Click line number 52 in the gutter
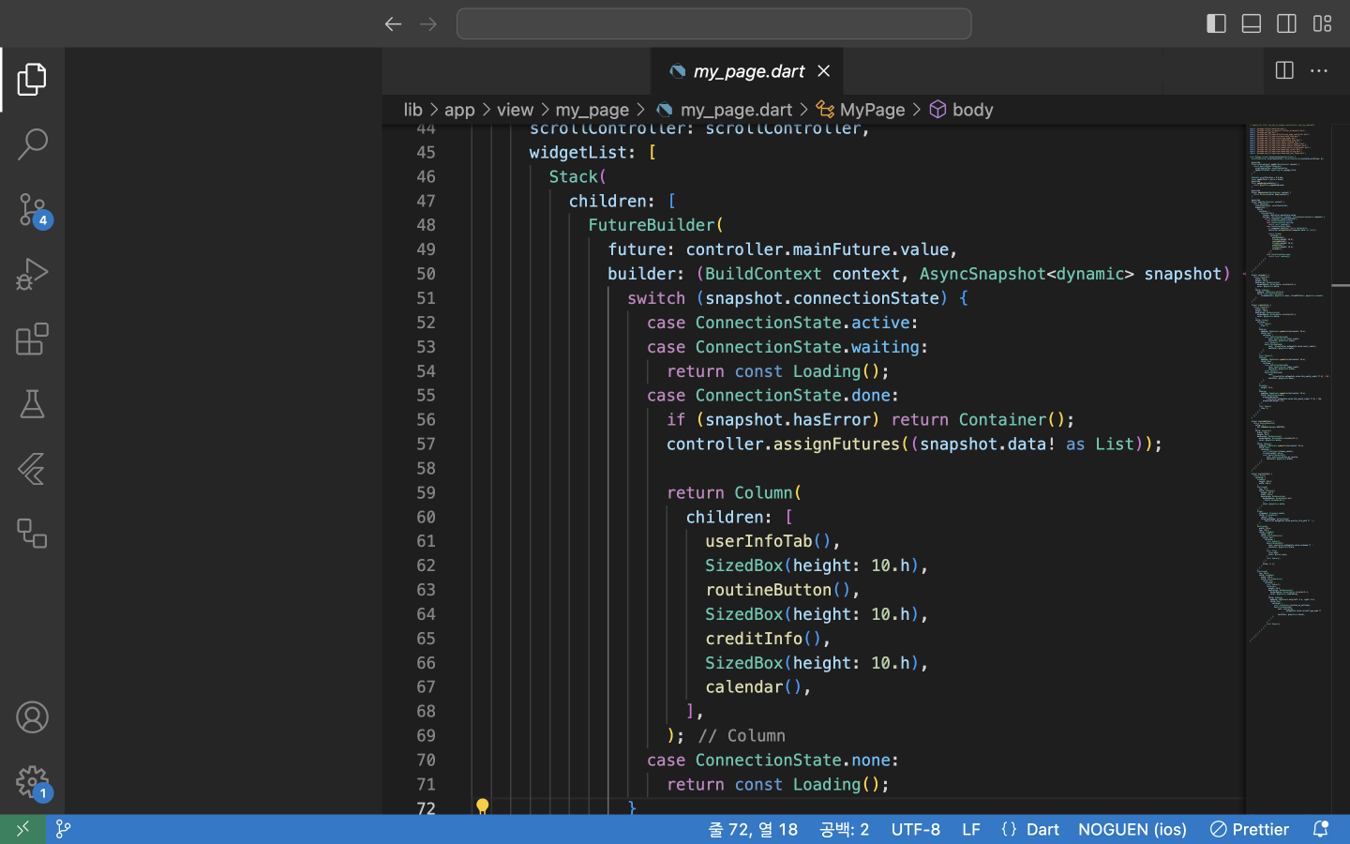 click(x=426, y=323)
